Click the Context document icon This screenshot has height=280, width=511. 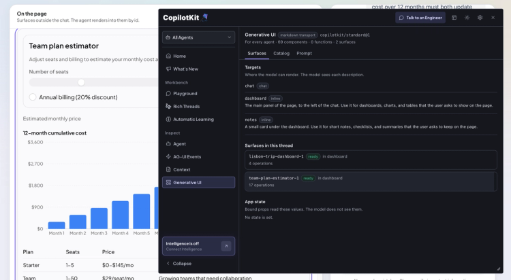point(168,169)
